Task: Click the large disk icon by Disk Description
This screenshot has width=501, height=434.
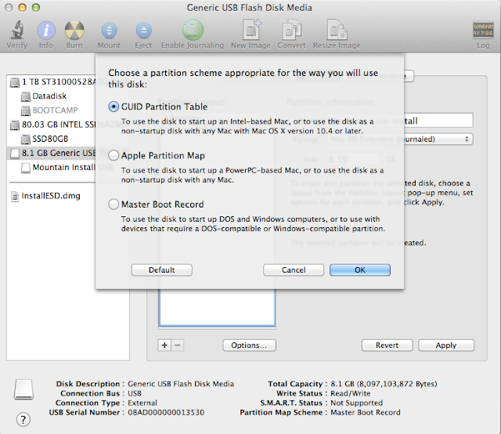Action: coord(23,389)
